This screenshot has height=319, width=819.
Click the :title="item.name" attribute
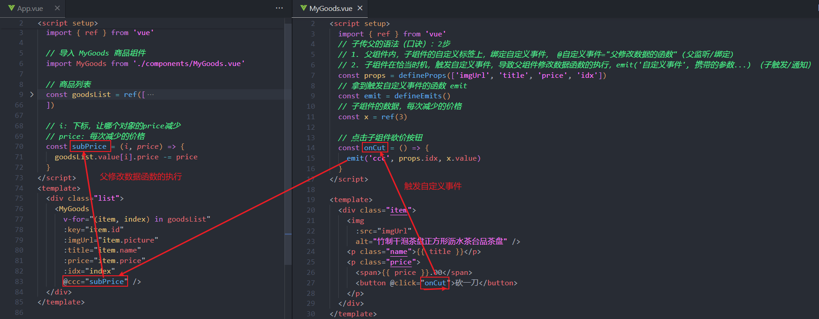pos(102,250)
